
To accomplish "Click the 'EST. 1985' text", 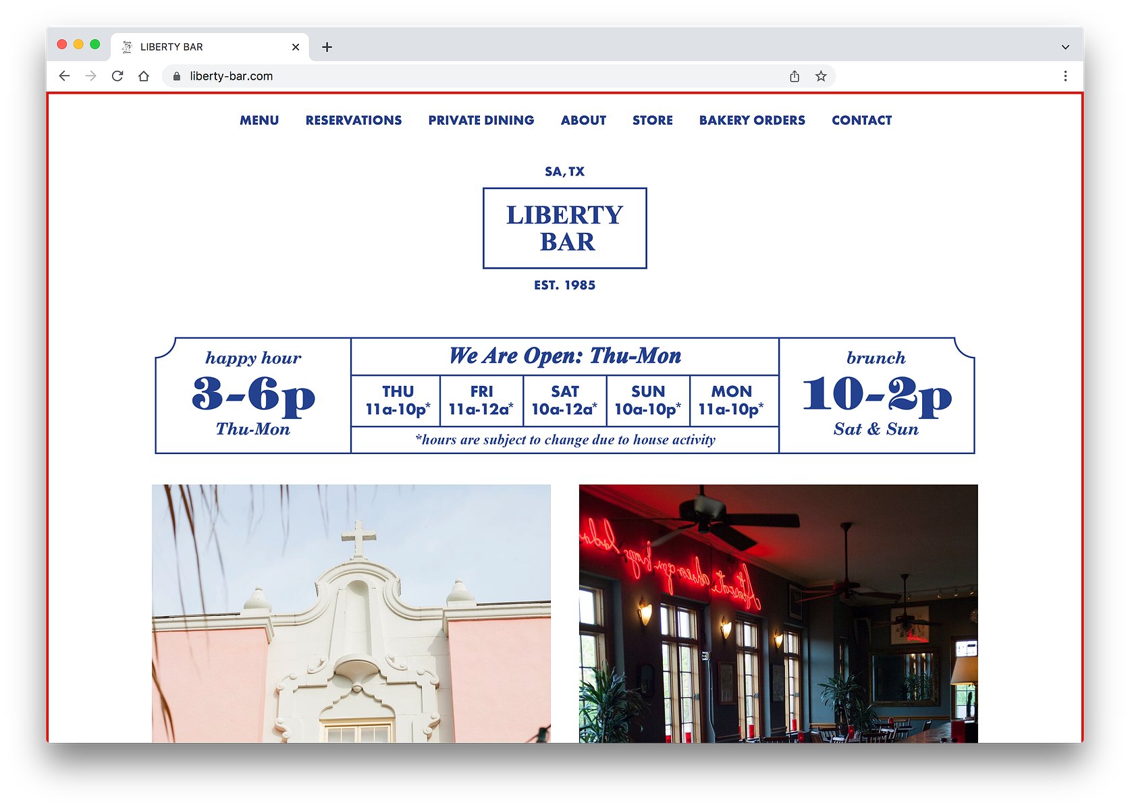I will (x=565, y=285).
